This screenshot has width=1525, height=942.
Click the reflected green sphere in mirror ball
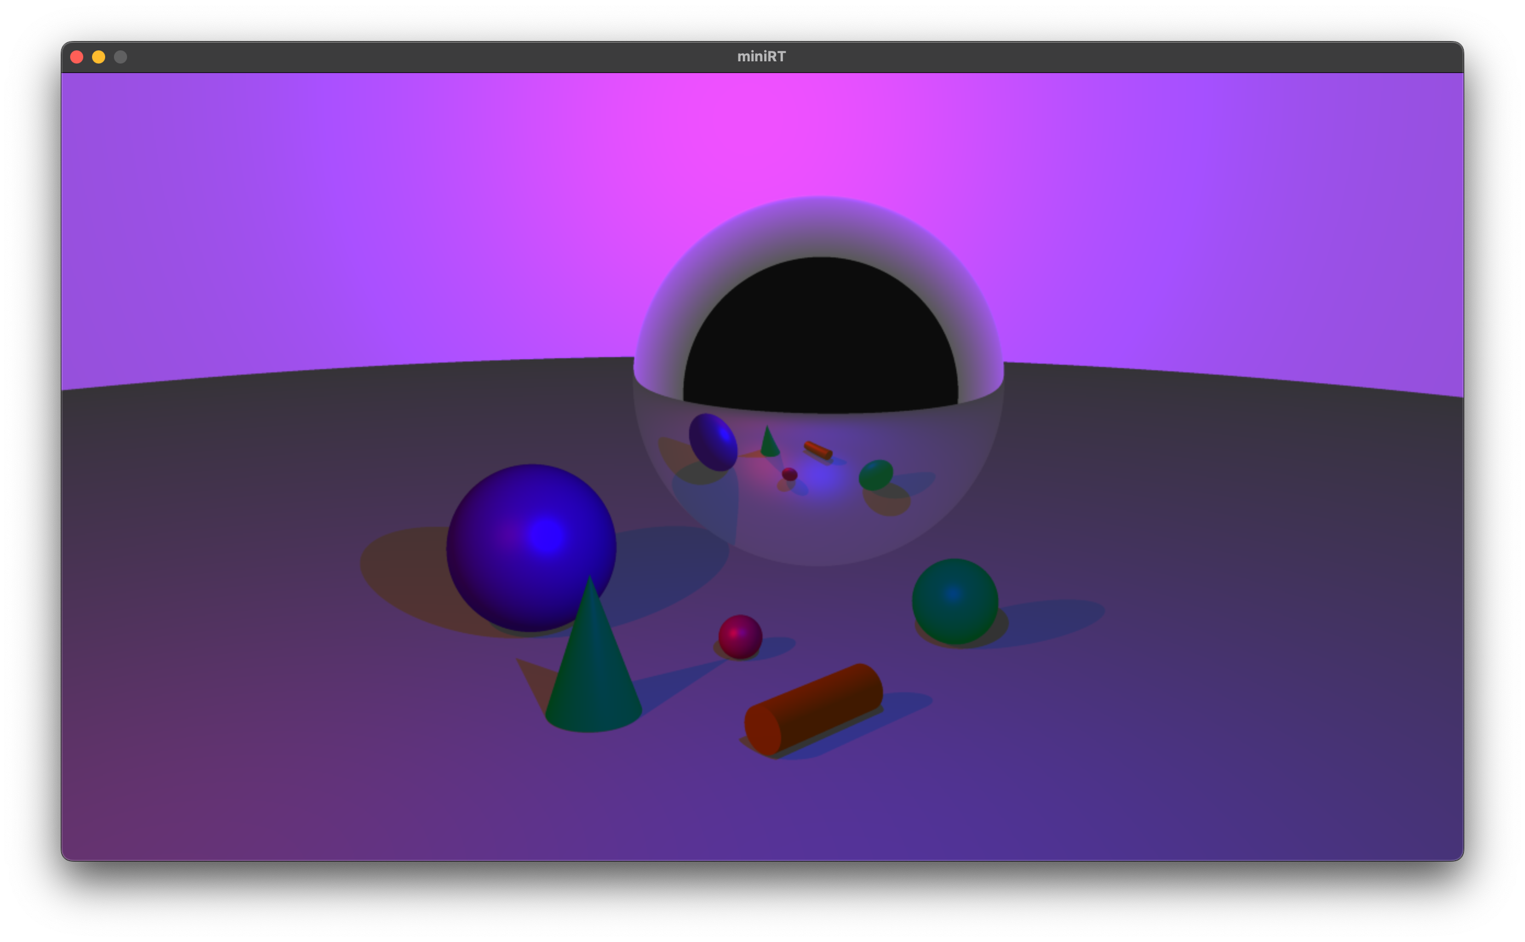coord(875,475)
